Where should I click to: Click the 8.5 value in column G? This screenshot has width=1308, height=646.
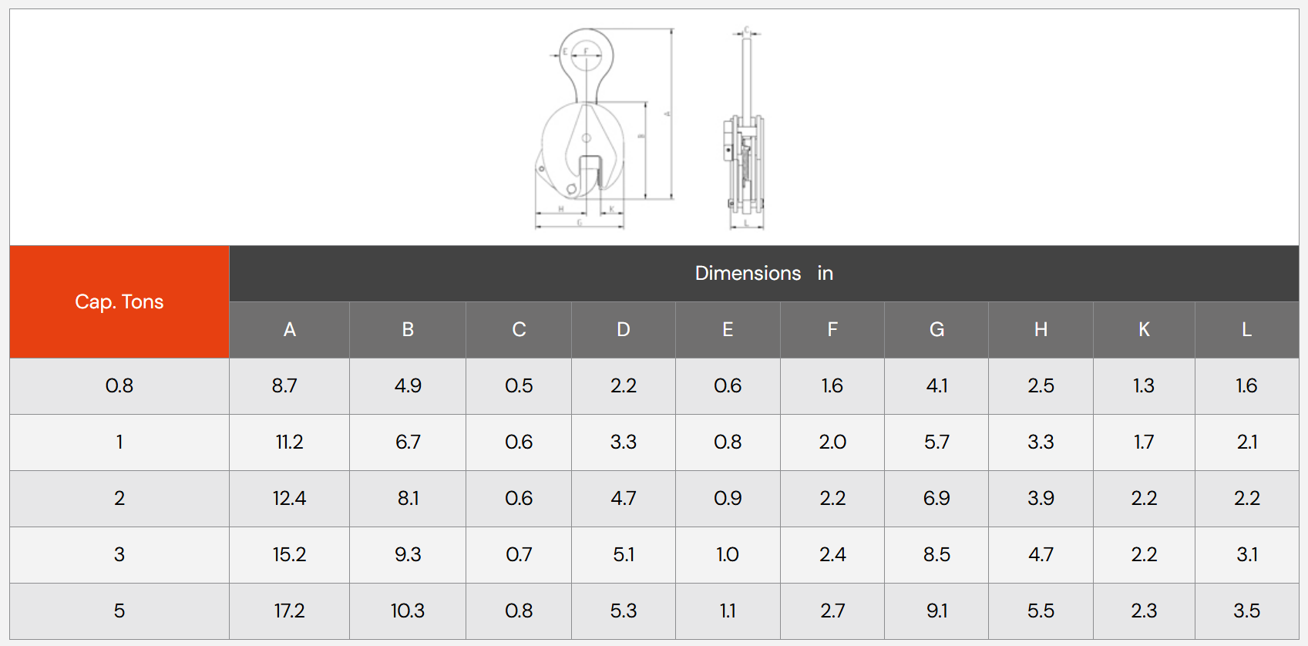coord(936,555)
